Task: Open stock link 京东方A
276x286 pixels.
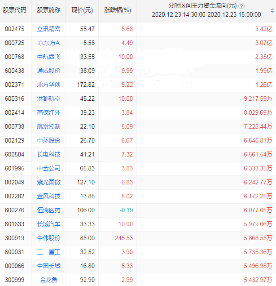Action: point(48,43)
